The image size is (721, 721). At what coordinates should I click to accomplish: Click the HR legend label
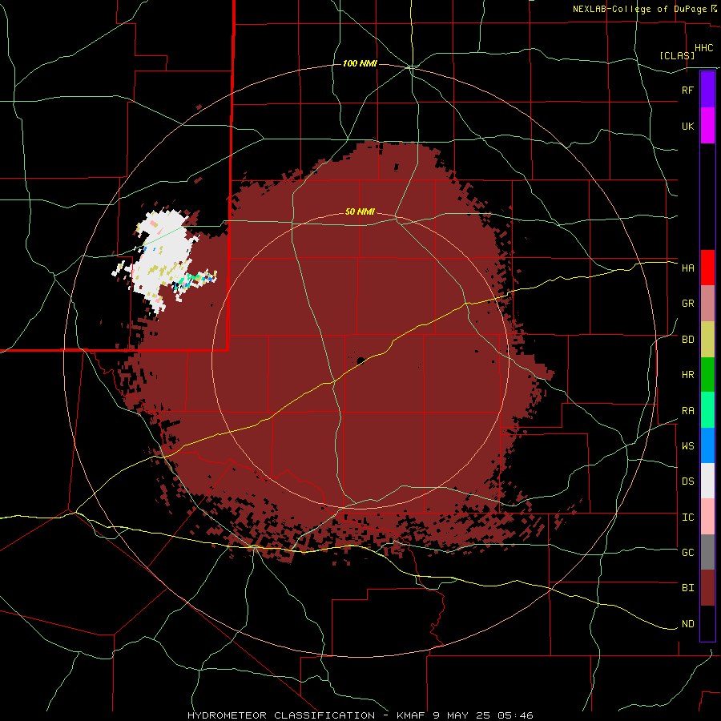pyautogui.click(x=687, y=375)
